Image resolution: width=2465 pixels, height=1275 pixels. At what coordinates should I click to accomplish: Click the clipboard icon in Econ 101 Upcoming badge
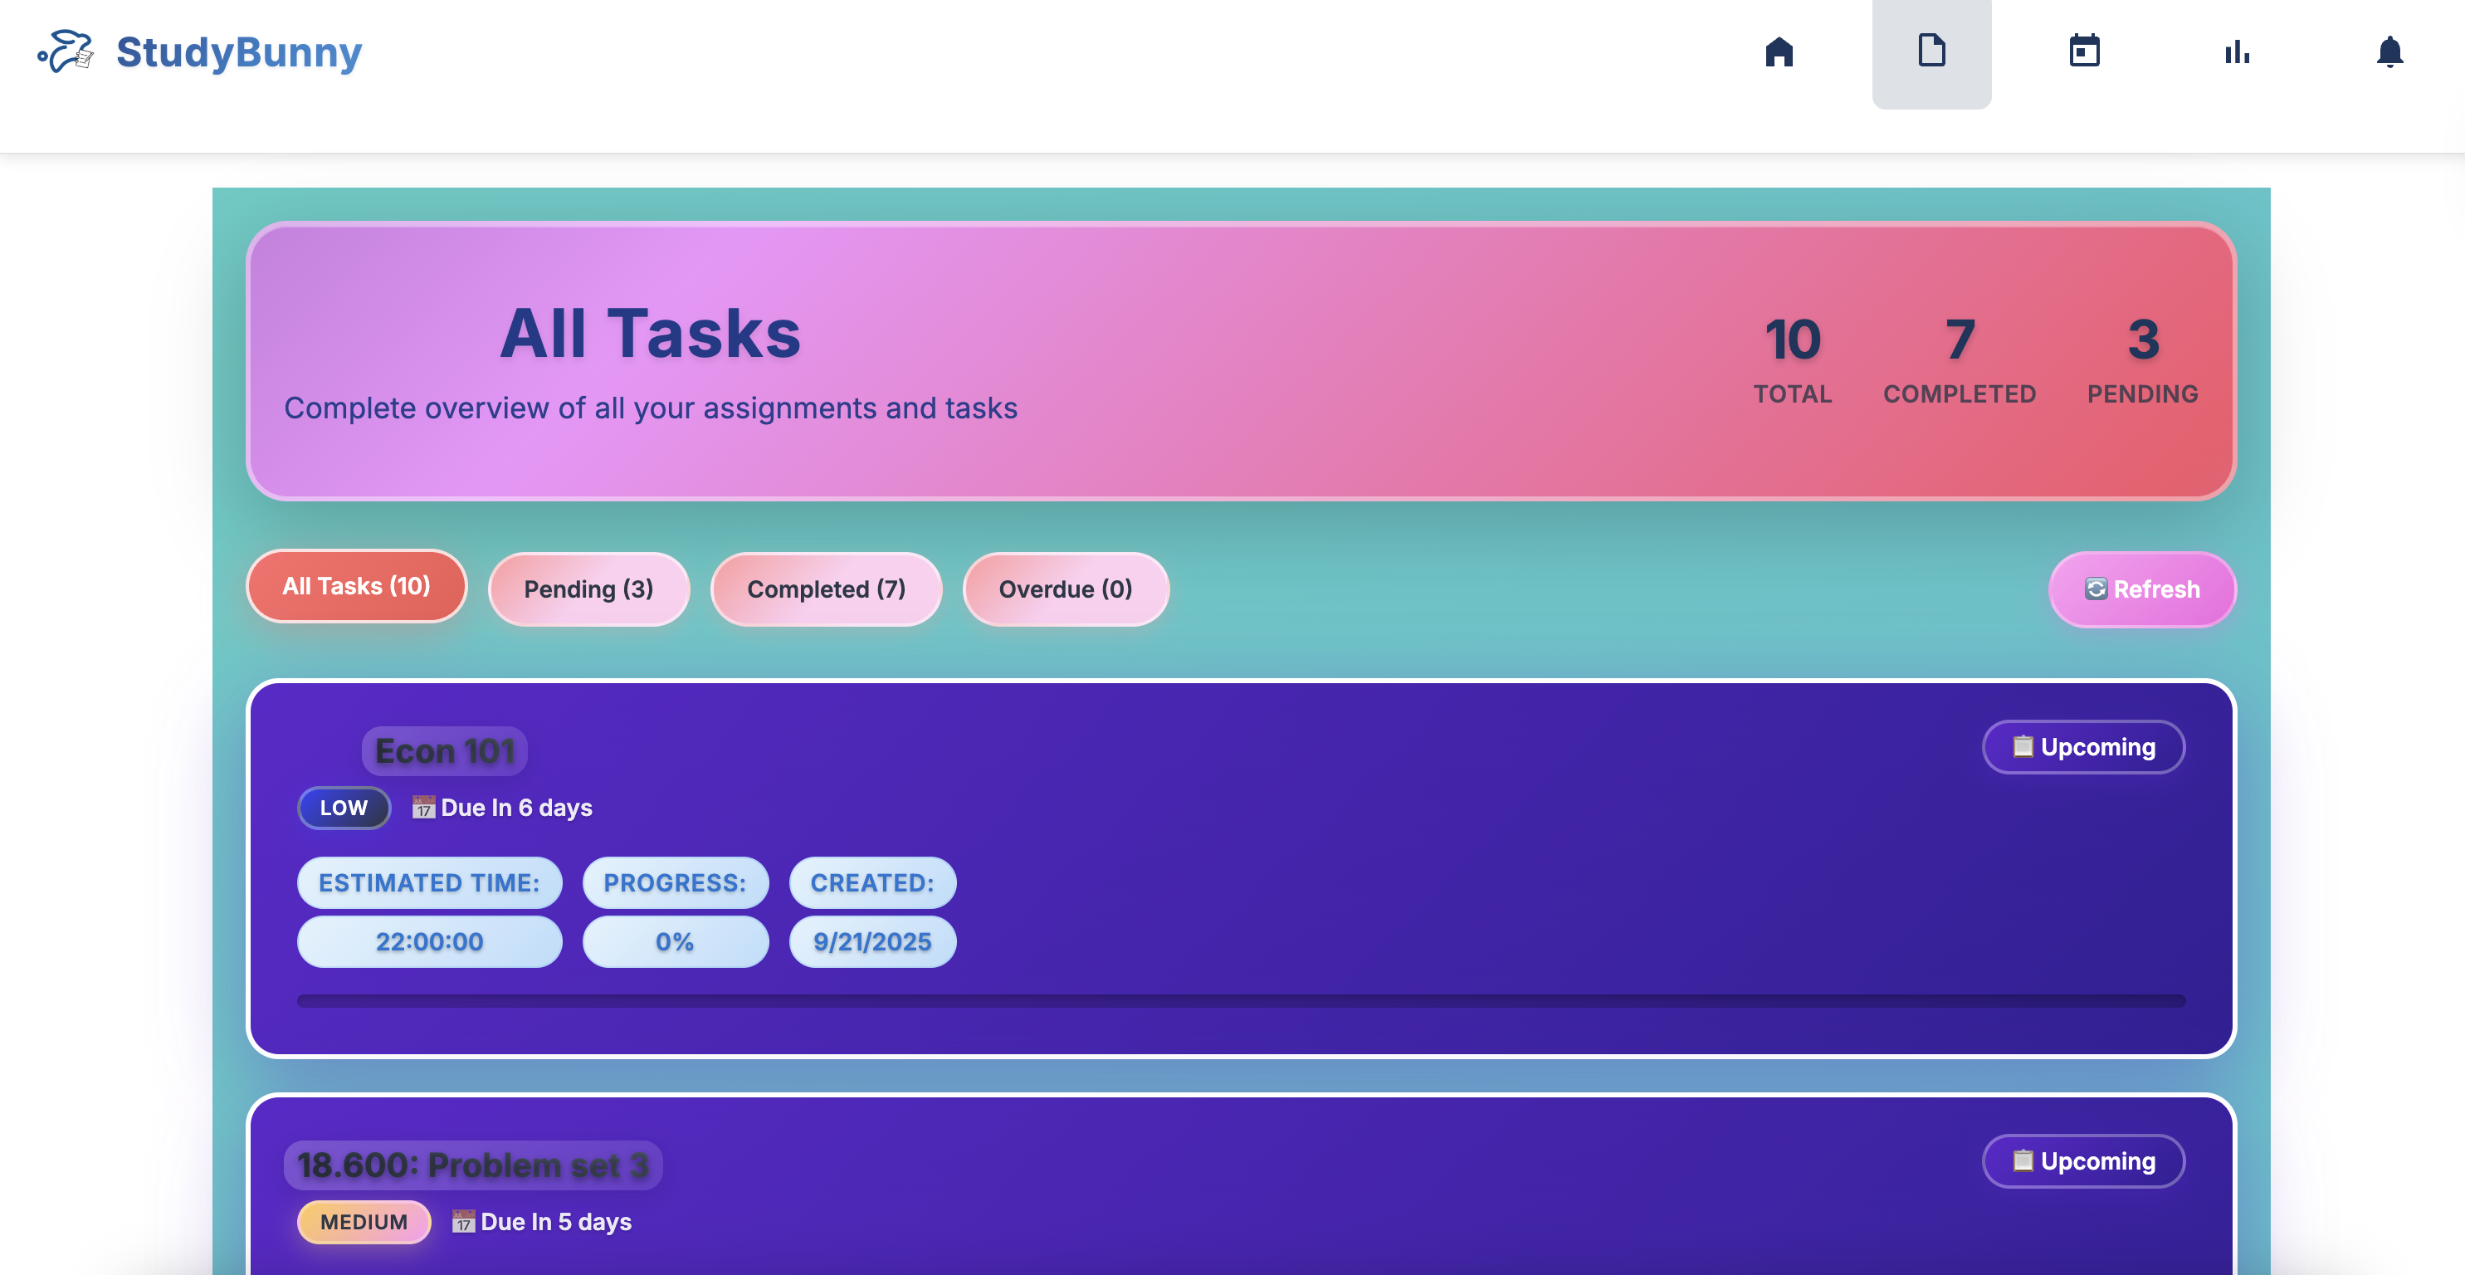[x=2022, y=745]
